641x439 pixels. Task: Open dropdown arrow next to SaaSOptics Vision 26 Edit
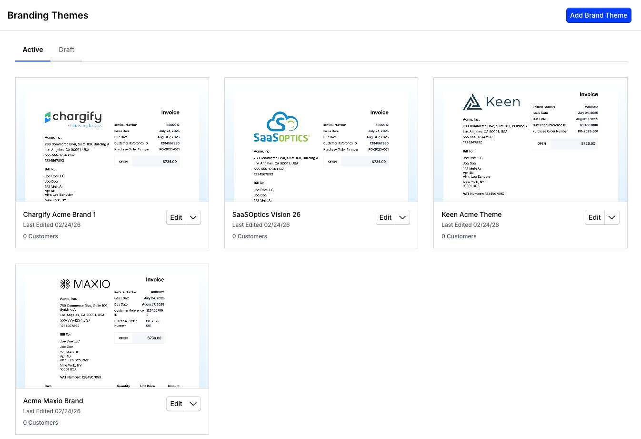point(402,217)
